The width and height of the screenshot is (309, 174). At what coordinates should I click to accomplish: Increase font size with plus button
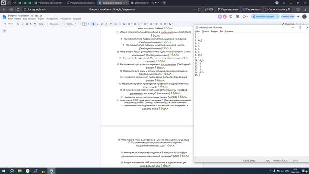pos(88,24)
